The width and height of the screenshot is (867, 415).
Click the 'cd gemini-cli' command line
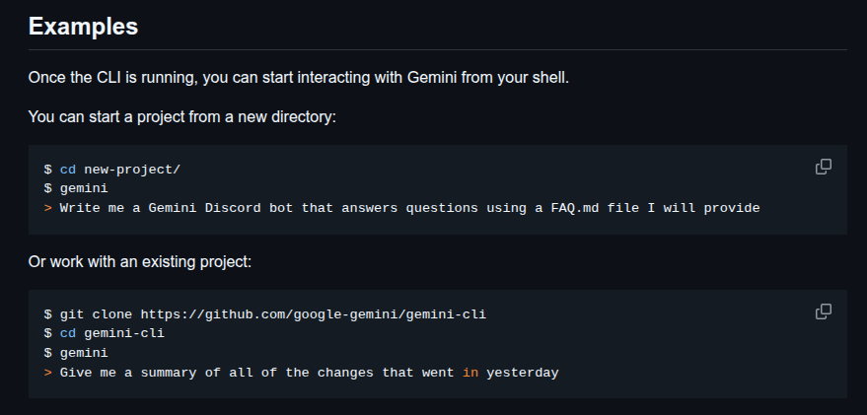point(105,334)
